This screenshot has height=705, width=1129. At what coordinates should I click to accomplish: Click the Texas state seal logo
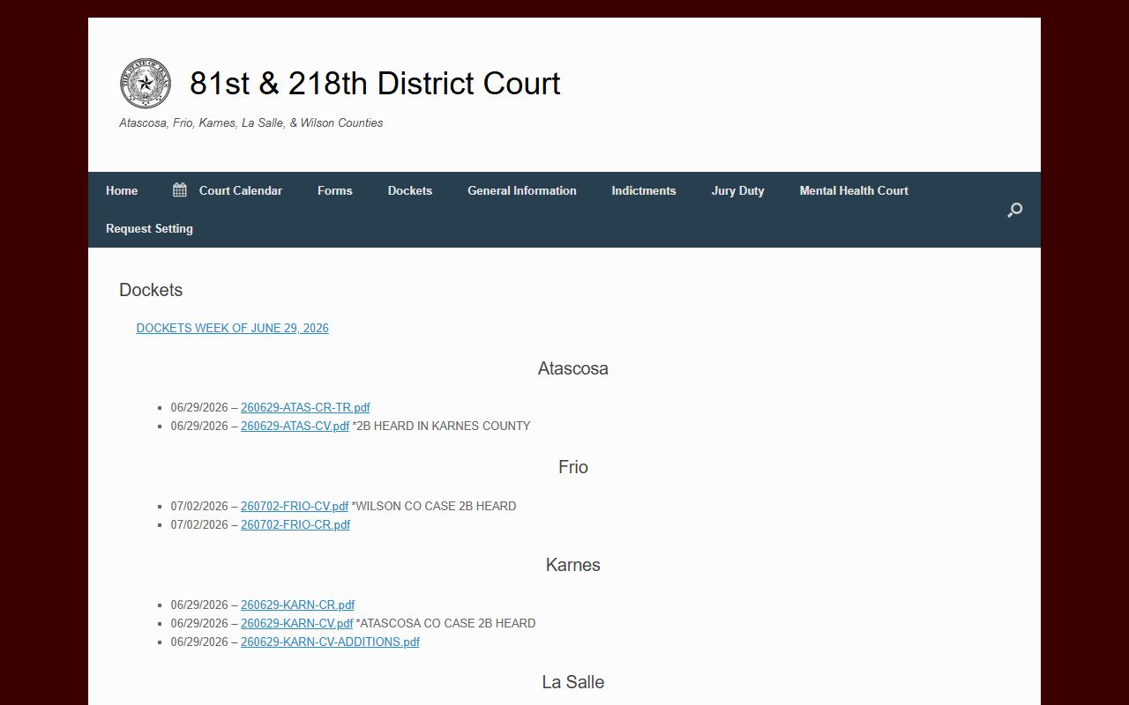tap(146, 84)
